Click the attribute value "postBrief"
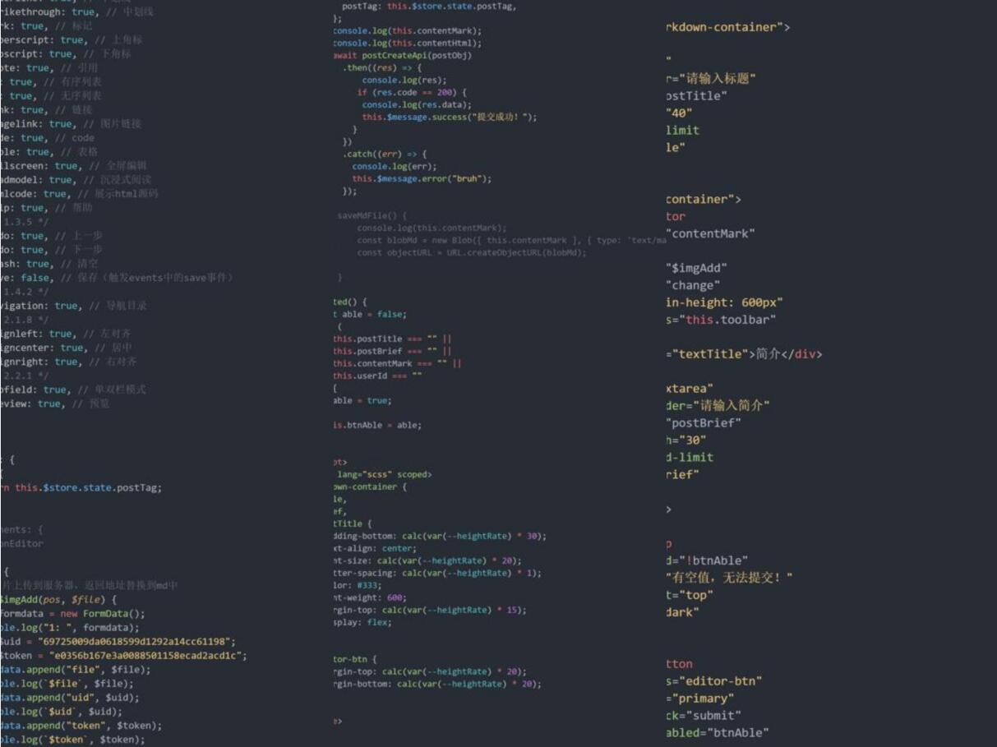 pyautogui.click(x=703, y=422)
